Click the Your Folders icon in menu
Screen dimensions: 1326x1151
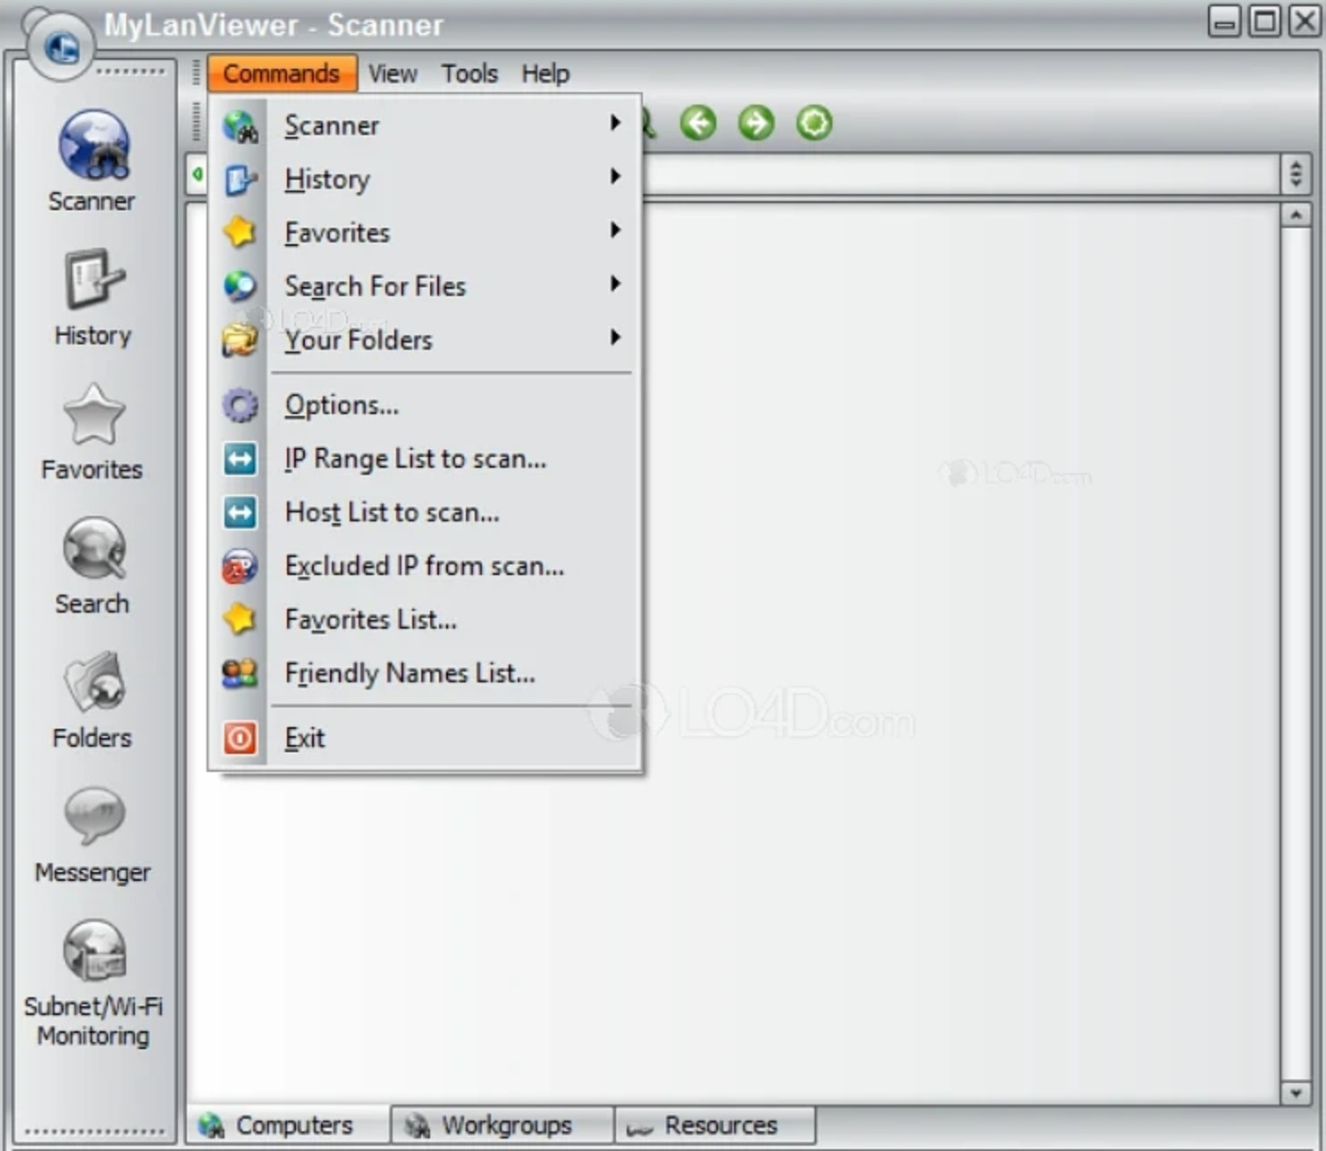(x=240, y=340)
